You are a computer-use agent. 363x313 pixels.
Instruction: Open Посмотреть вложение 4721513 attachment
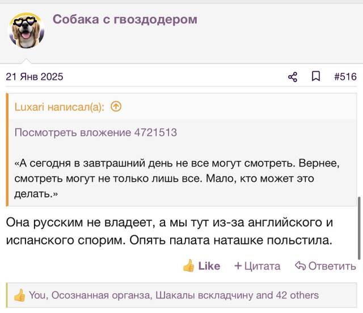click(96, 132)
